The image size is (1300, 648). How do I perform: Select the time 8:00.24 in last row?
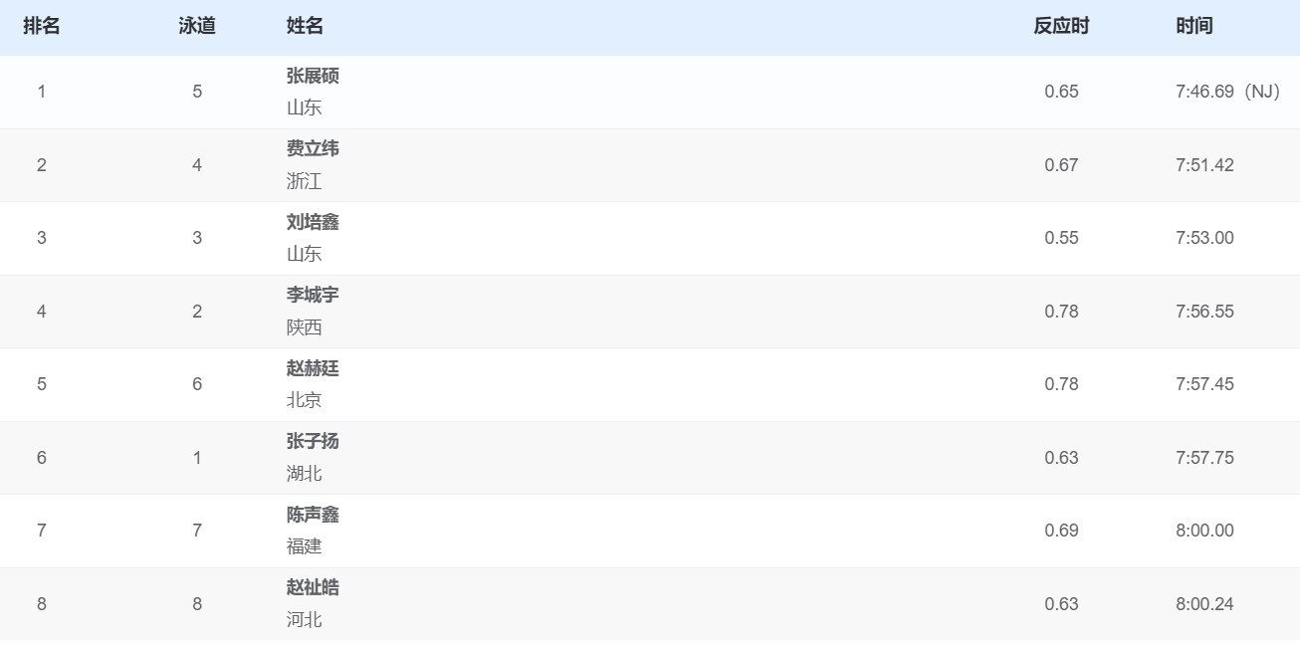tap(1204, 604)
